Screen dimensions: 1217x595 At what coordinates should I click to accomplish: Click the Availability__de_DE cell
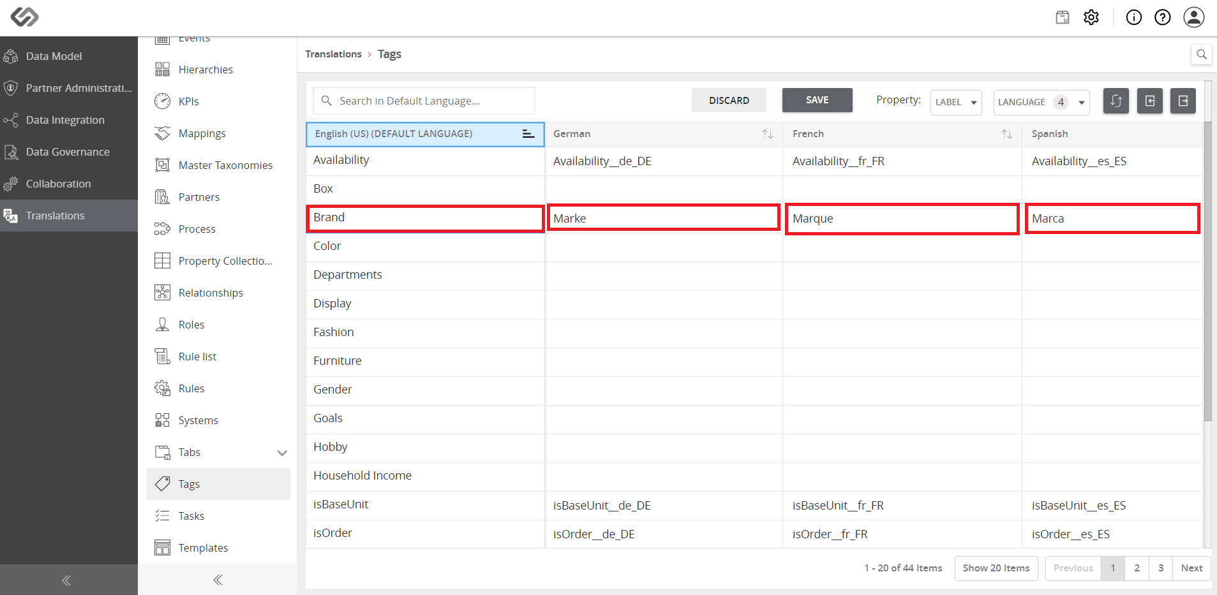pyautogui.click(x=664, y=161)
